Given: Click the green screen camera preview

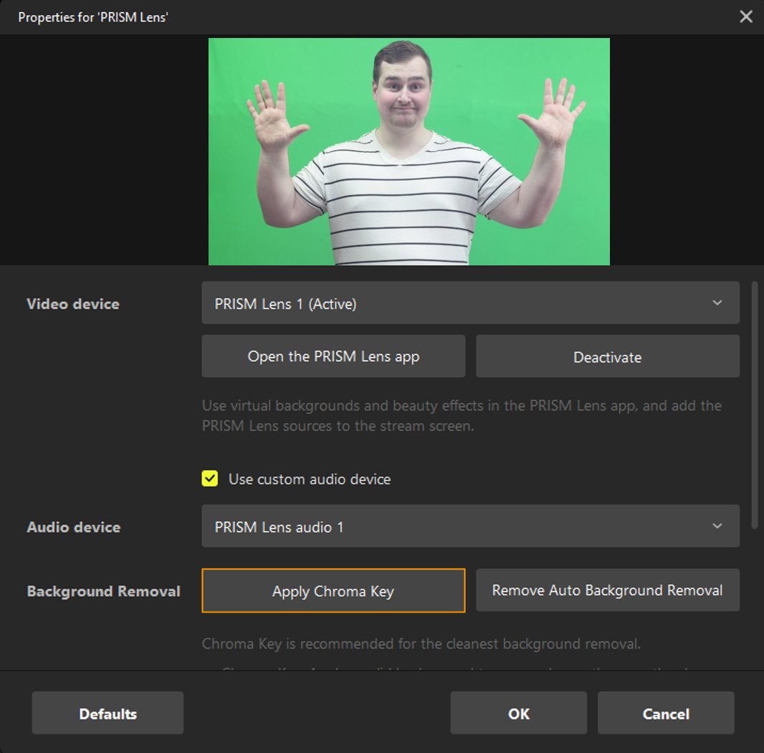Looking at the screenshot, I should 409,151.
